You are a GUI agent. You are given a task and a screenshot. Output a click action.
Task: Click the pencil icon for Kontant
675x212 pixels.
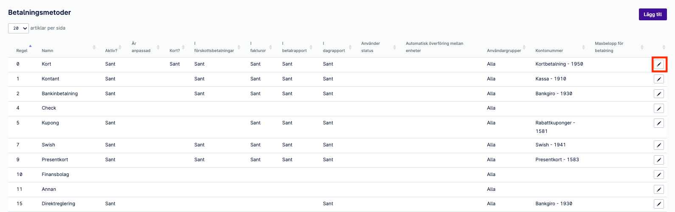coord(659,79)
